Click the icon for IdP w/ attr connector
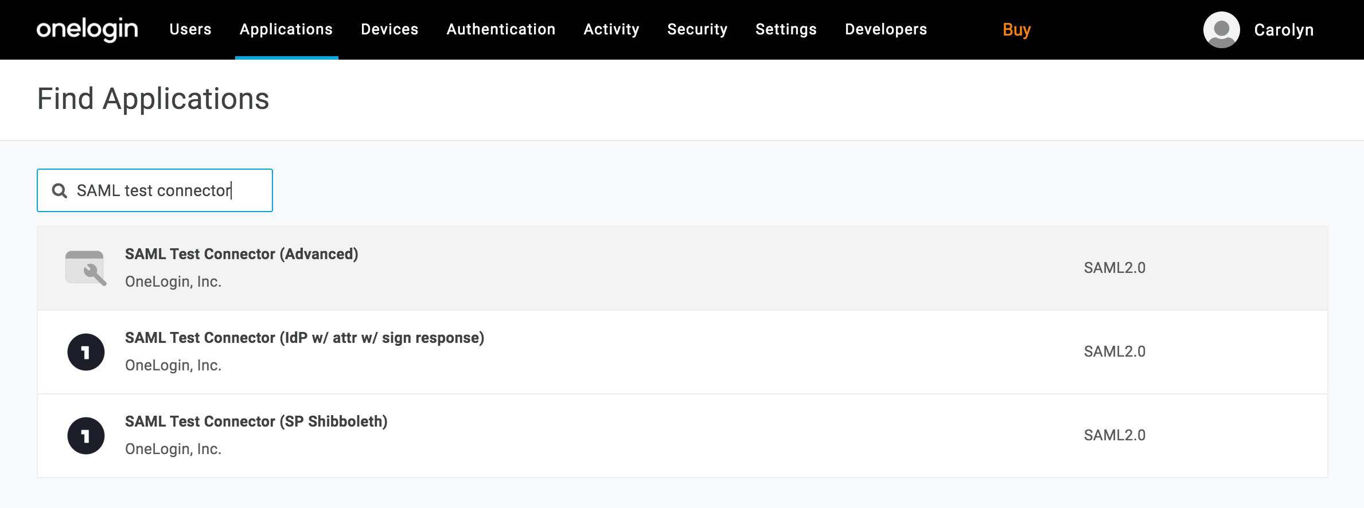The image size is (1364, 508). click(x=86, y=352)
